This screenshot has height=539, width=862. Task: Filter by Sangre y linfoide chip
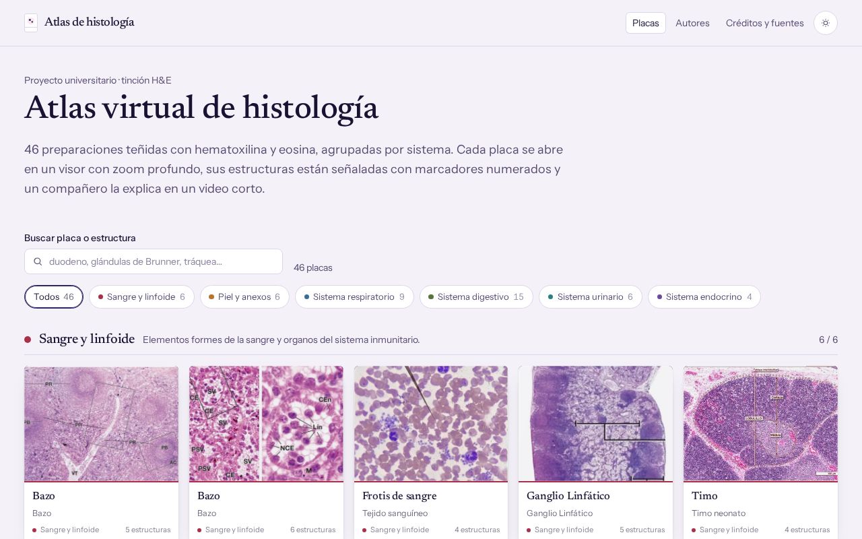(141, 296)
